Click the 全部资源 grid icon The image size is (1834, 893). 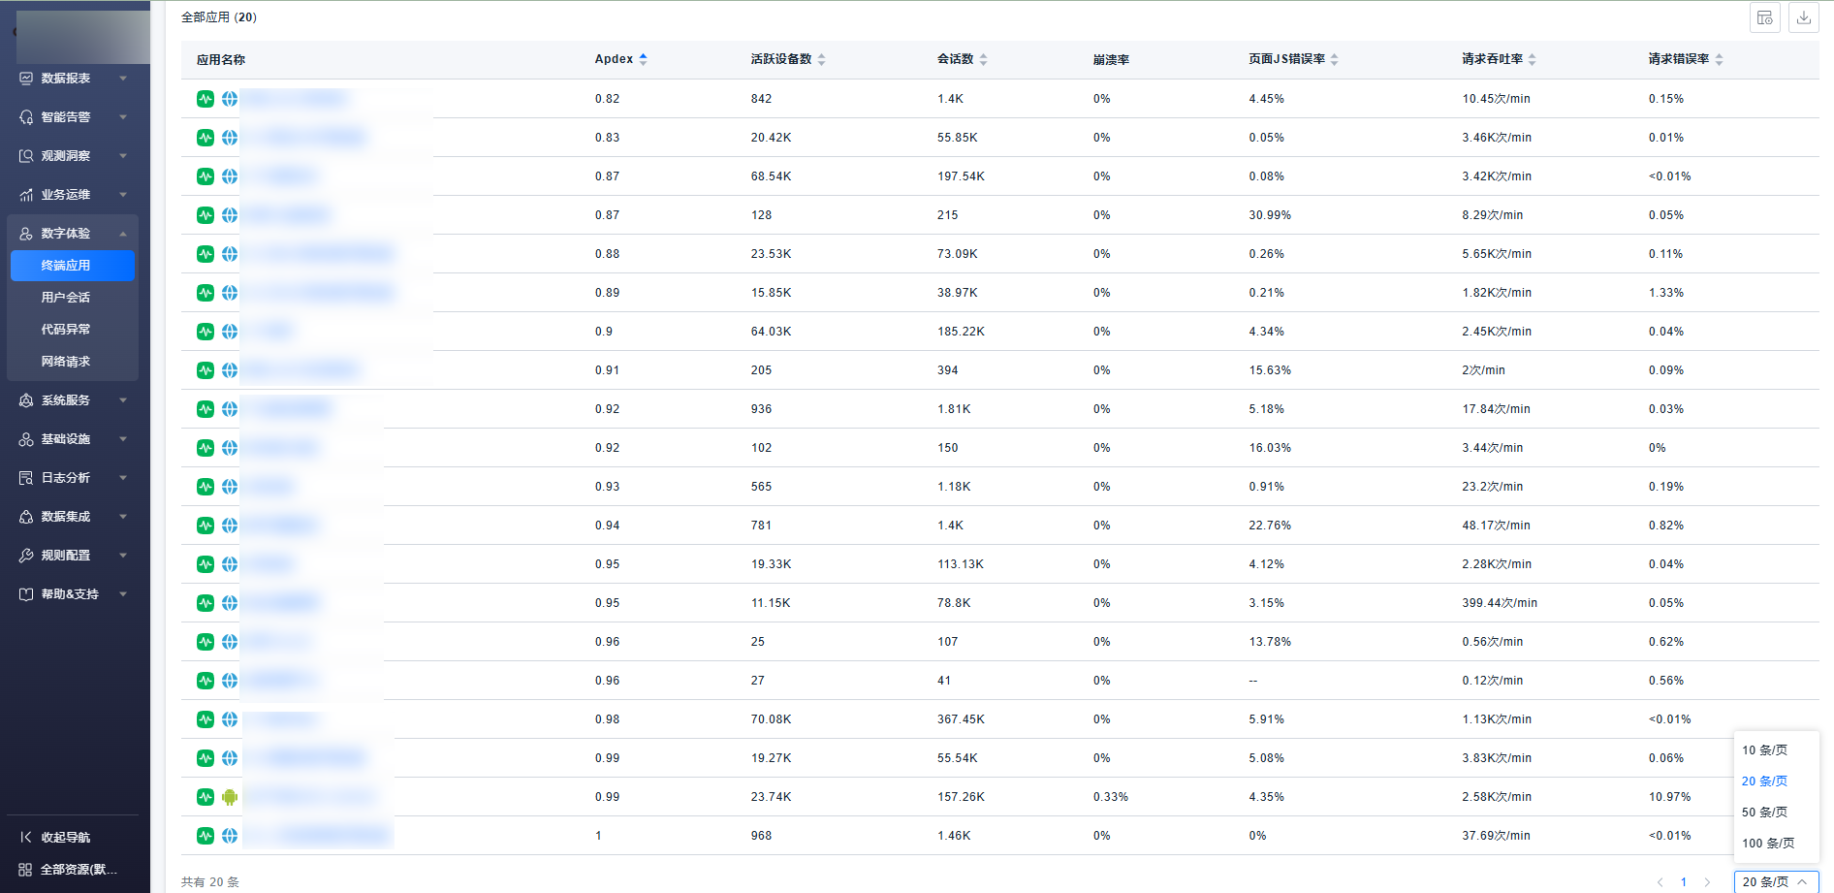coord(25,870)
